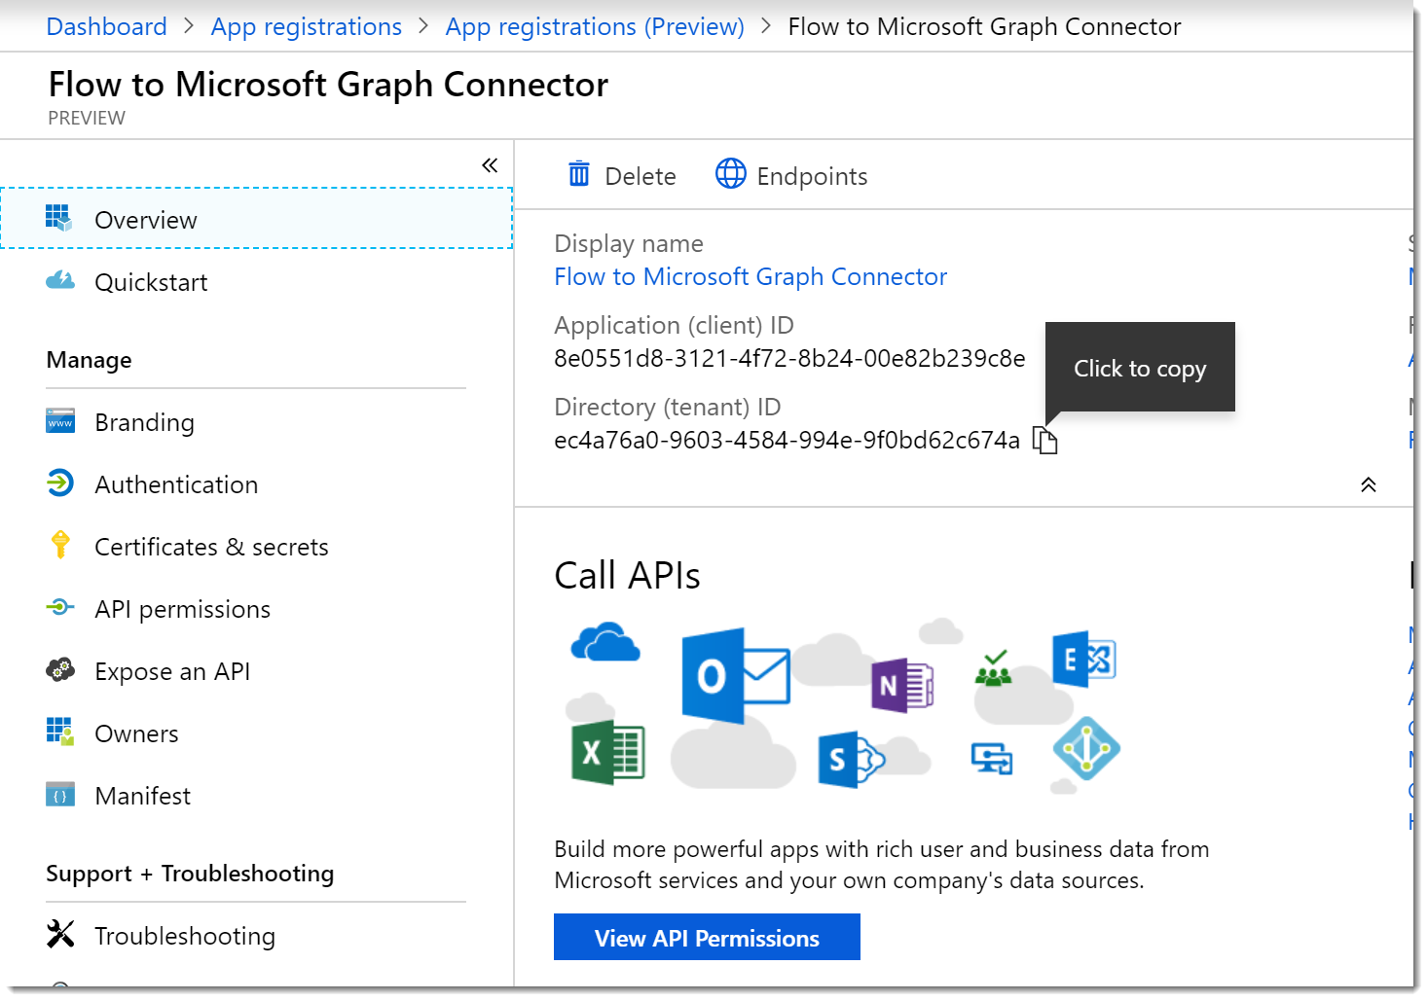This screenshot has height=1001, width=1428.
Task: Click the Planner people-checkmark icon
Action: [x=994, y=668]
